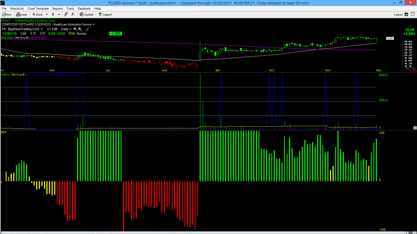
Task: Click the Jump toolbar button
Action: coord(22,15)
